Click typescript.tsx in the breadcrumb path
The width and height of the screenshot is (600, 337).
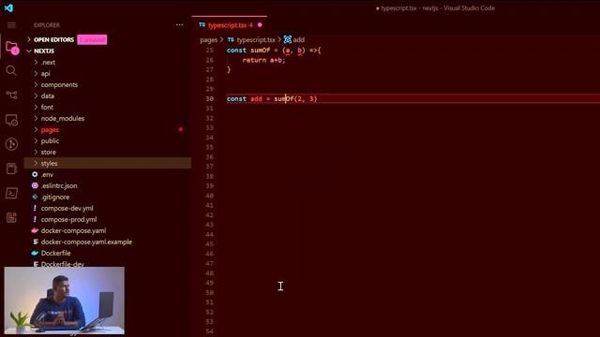tap(256, 39)
